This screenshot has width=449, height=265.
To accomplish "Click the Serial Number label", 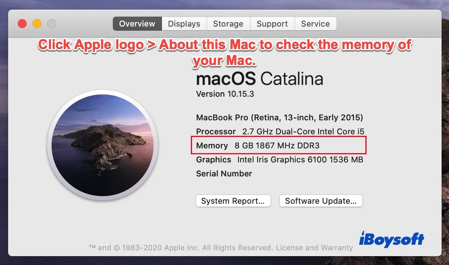I will point(224,173).
